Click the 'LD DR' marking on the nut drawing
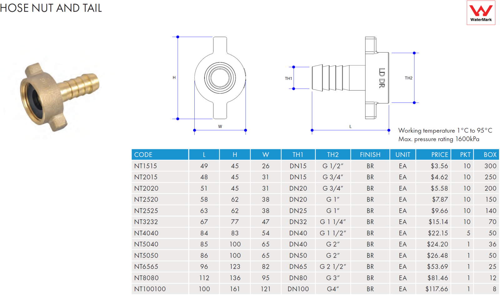The height and width of the screenshot is (295, 500). click(382, 78)
